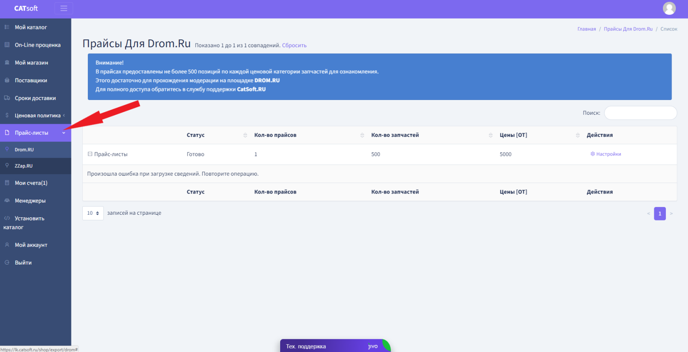The width and height of the screenshot is (688, 352).
Task: Go to Поставщики section
Action: tap(31, 81)
